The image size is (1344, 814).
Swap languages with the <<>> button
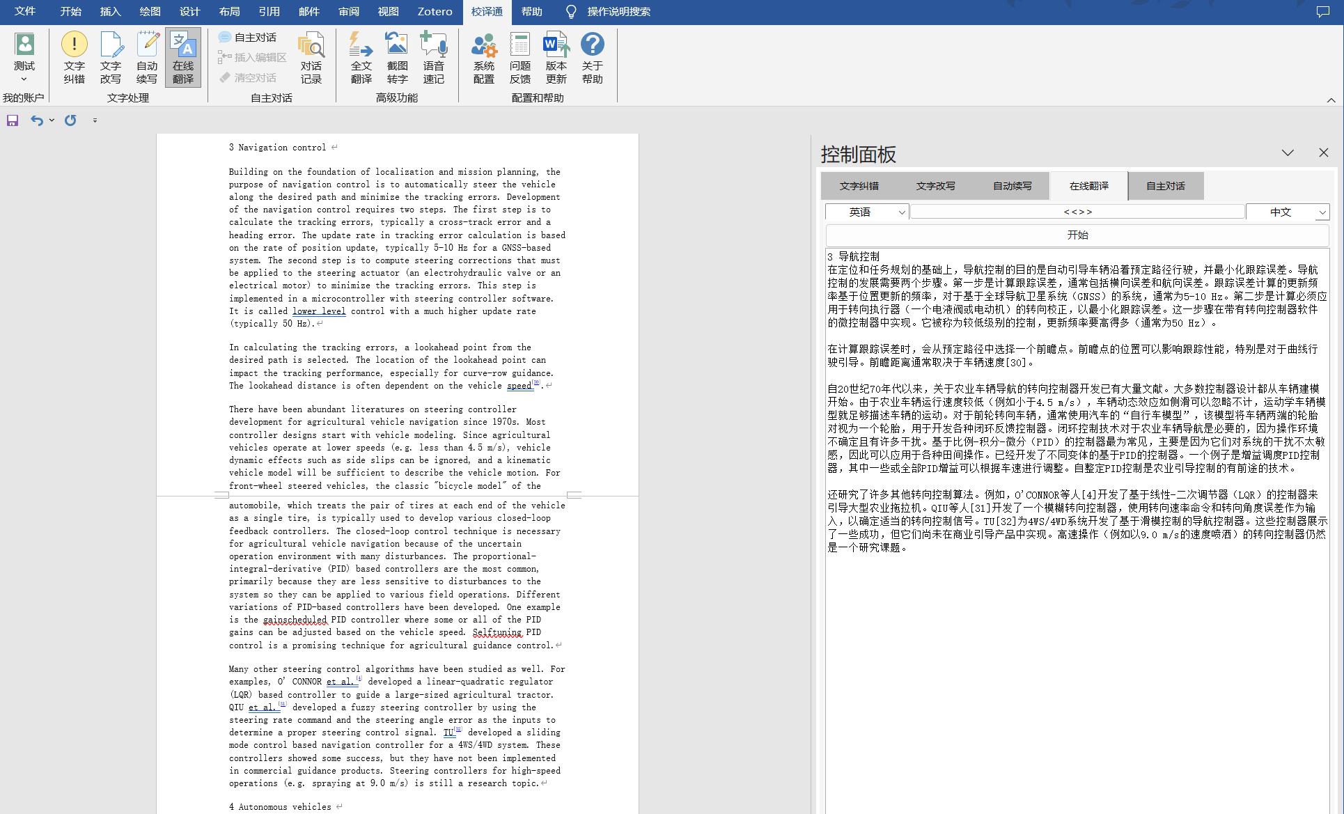pyautogui.click(x=1077, y=212)
